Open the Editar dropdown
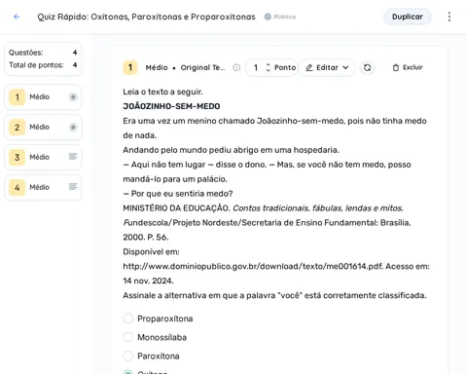 point(327,67)
